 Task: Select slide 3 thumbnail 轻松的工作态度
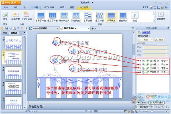(x=13, y=73)
